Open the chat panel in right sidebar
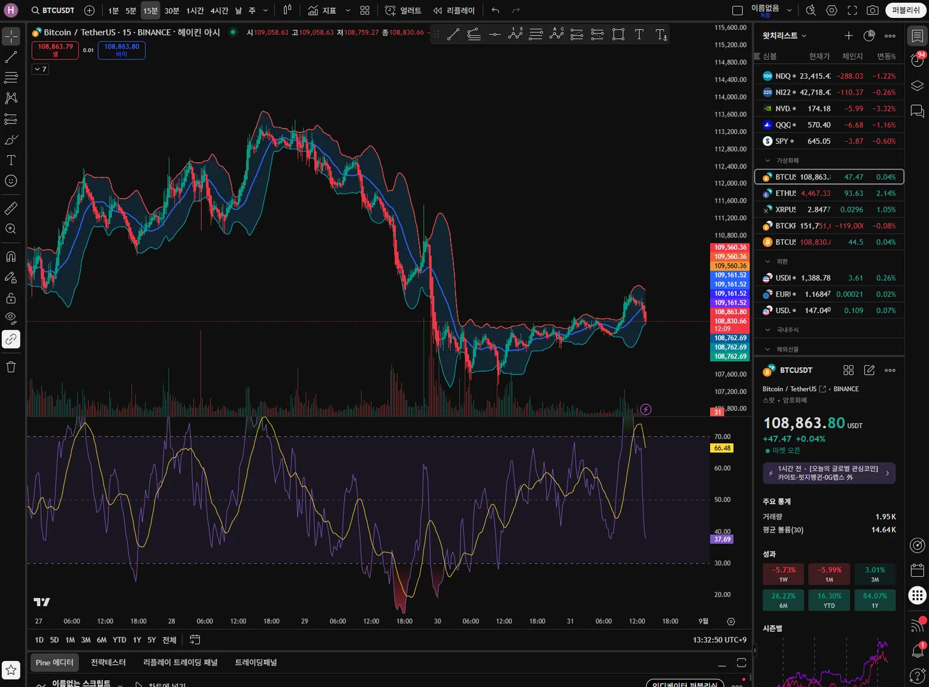 pyautogui.click(x=918, y=111)
